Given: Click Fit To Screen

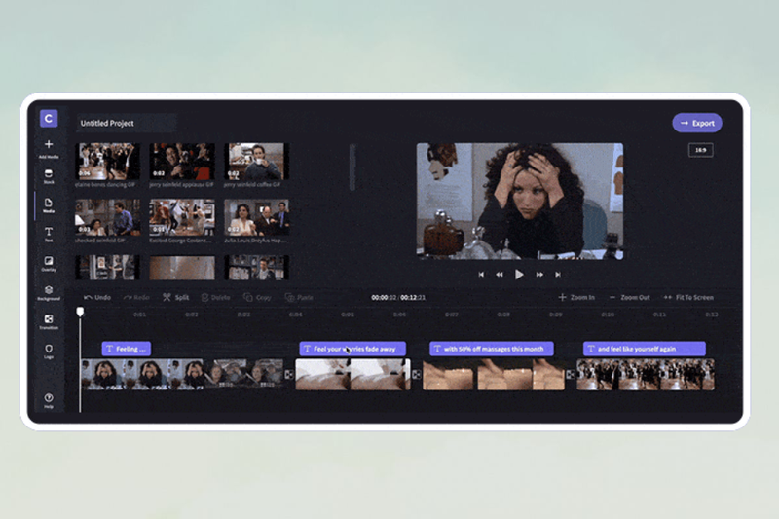Looking at the screenshot, I should pos(688,297).
